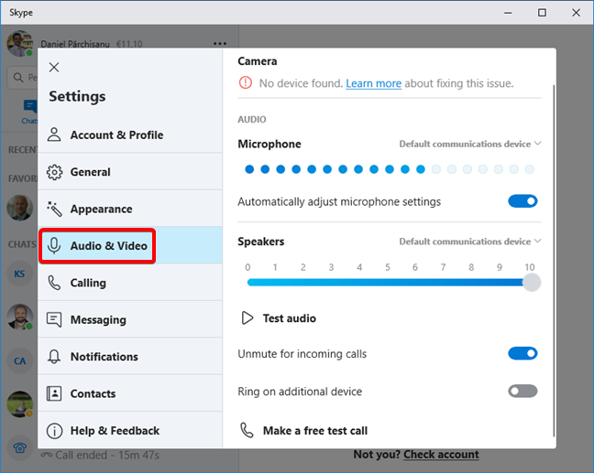Click the microphone level indicator dots
Viewport: 594px width, 473px height.
(390, 169)
